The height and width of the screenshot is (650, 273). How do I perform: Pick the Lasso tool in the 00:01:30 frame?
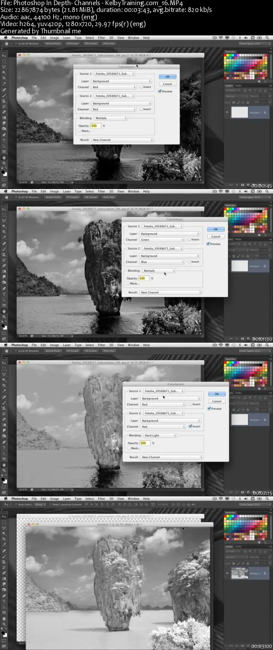(4, 221)
